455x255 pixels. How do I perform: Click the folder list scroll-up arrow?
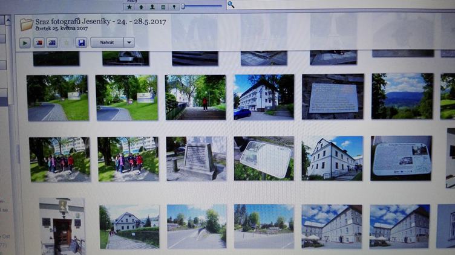tap(8, 21)
